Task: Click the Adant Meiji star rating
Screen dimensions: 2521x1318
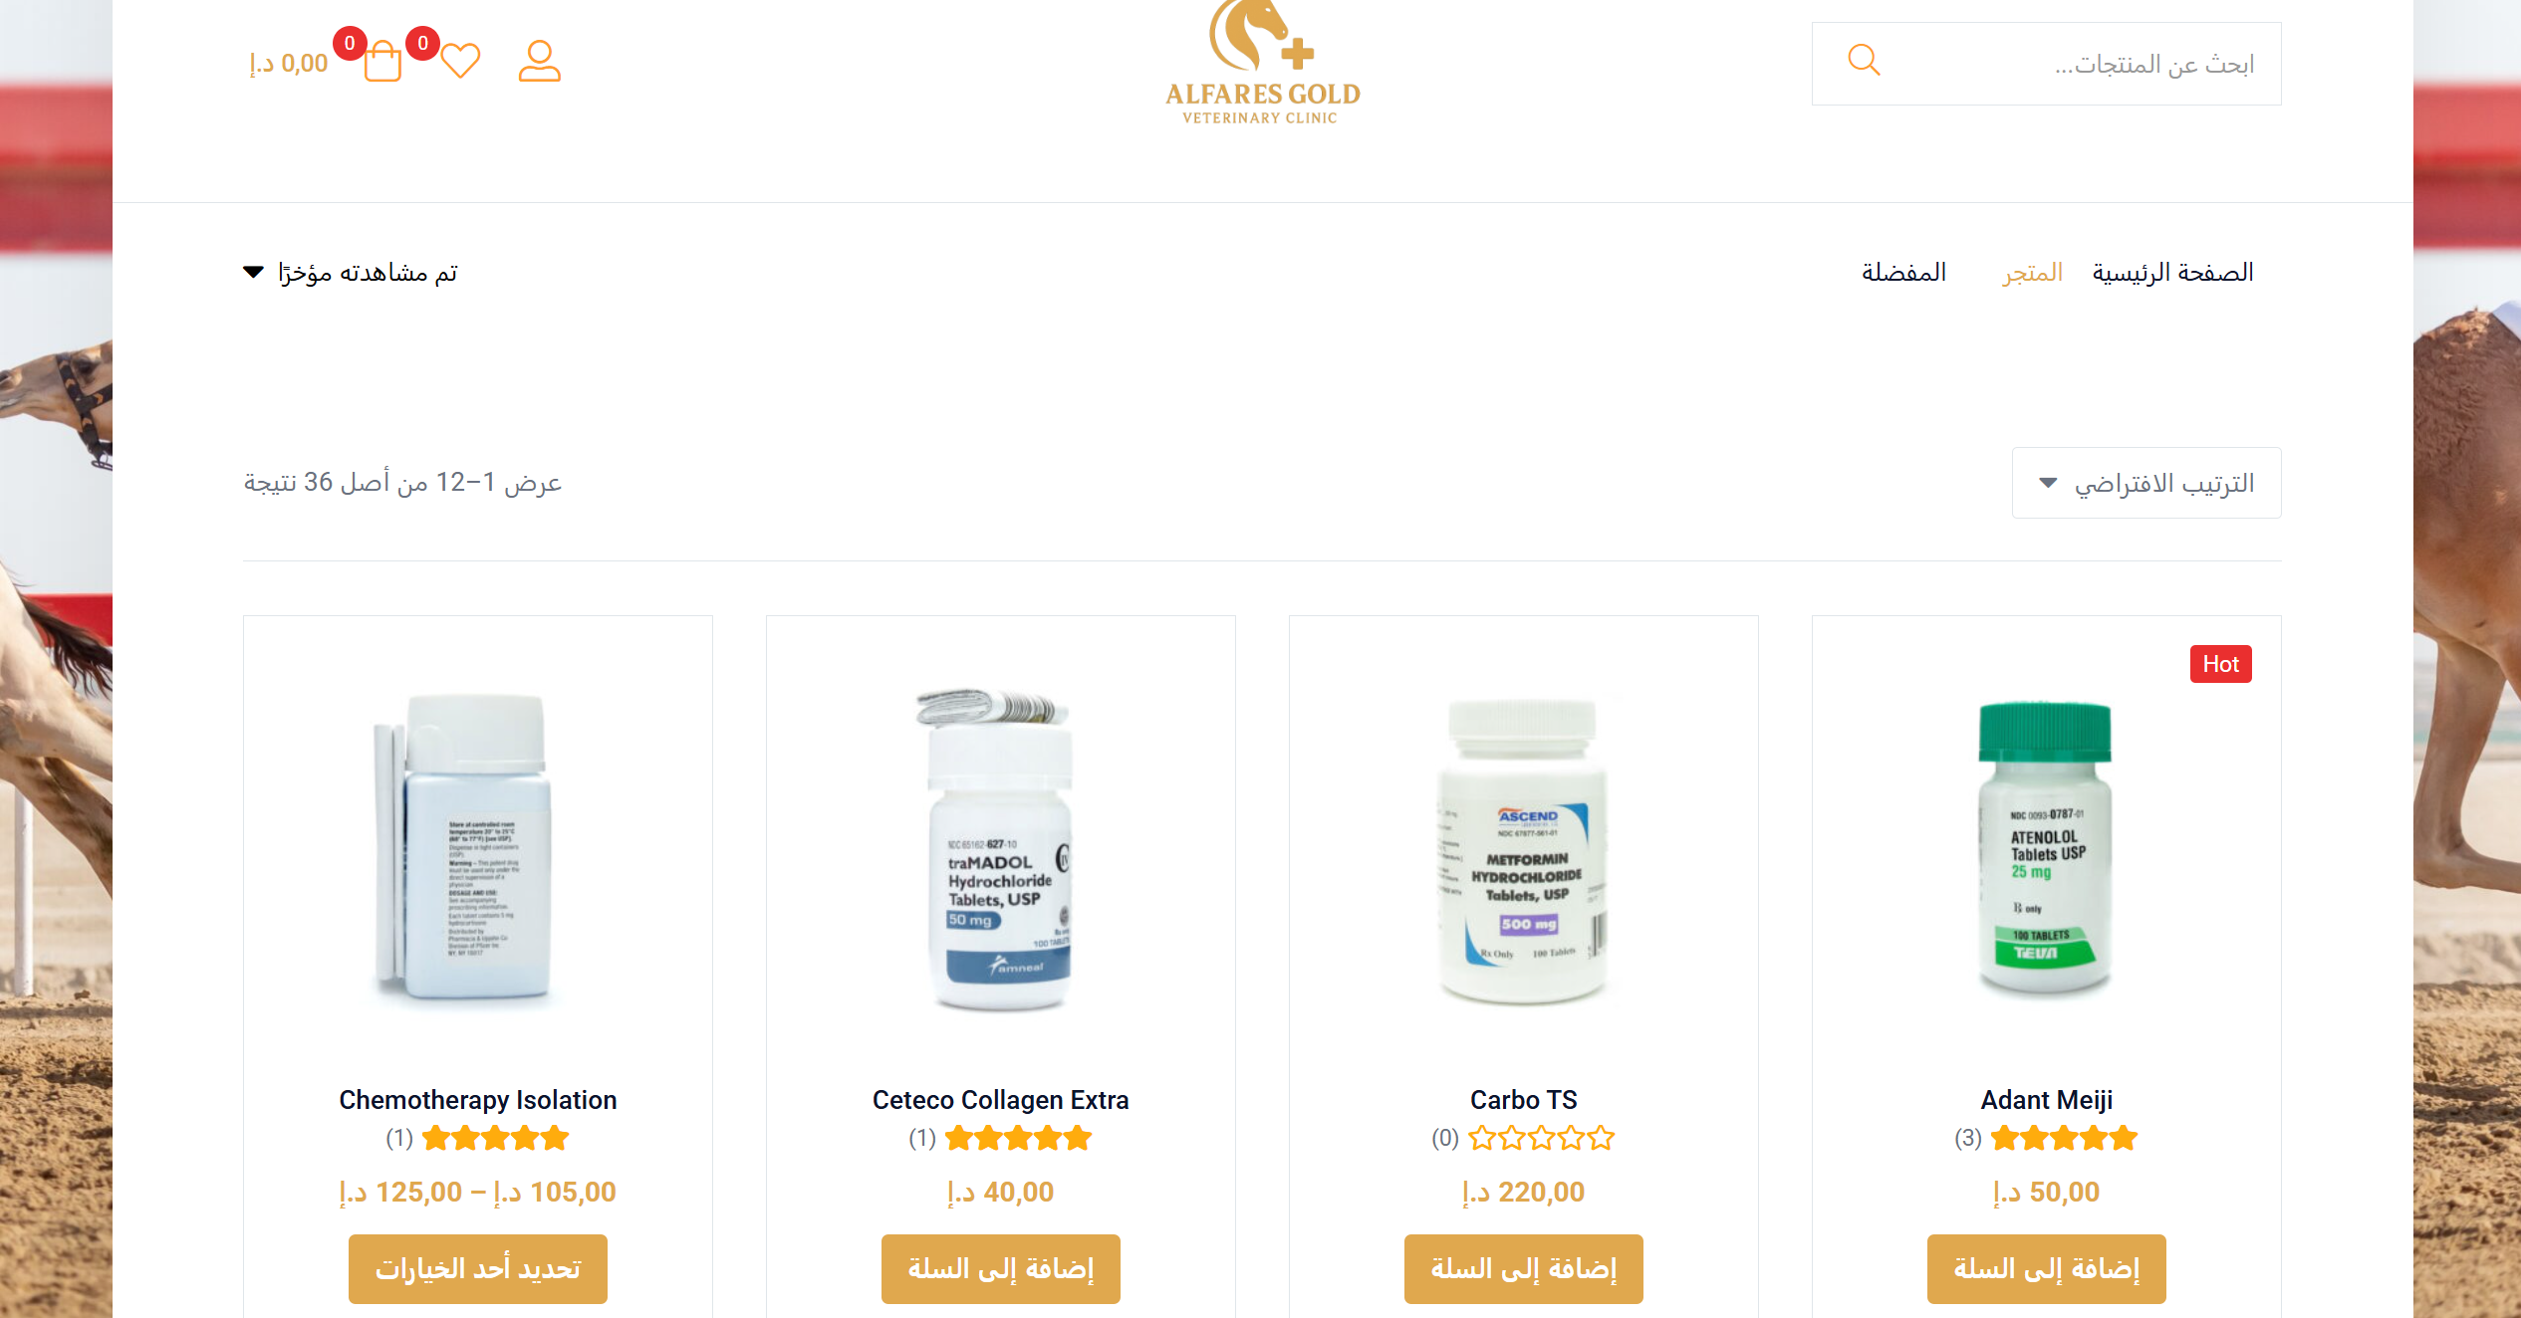Action: pyautogui.click(x=2065, y=1138)
